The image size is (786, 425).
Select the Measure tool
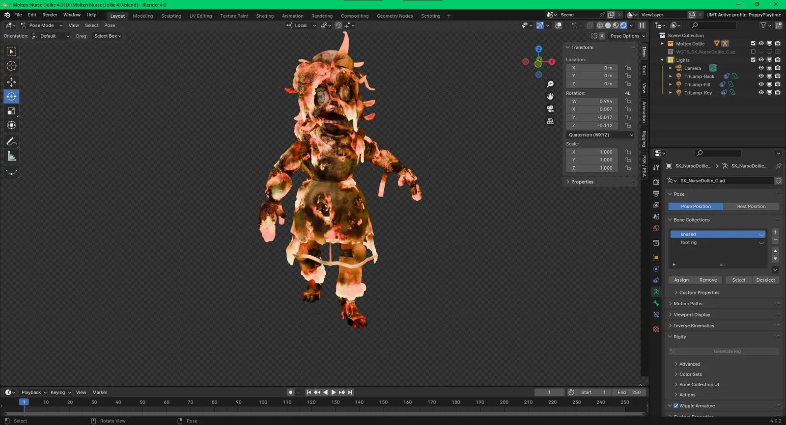tap(11, 157)
